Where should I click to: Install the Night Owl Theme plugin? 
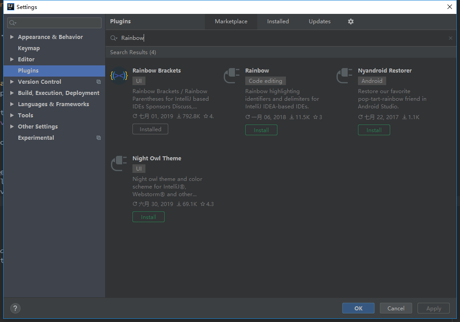click(x=148, y=216)
